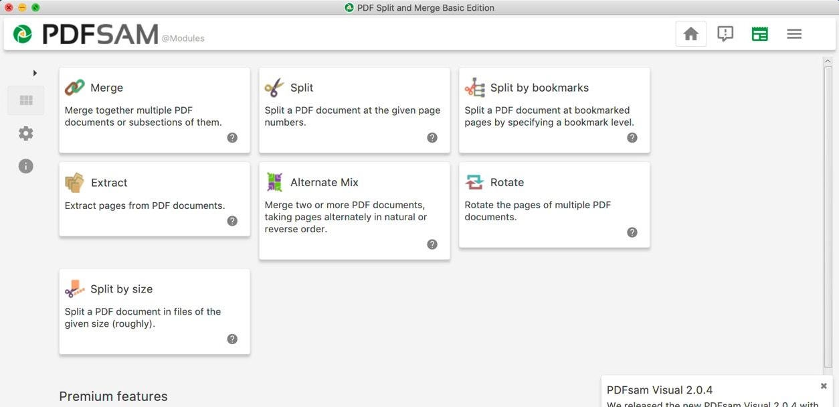Click the green news panel icon
This screenshot has height=407, width=839.
point(759,33)
